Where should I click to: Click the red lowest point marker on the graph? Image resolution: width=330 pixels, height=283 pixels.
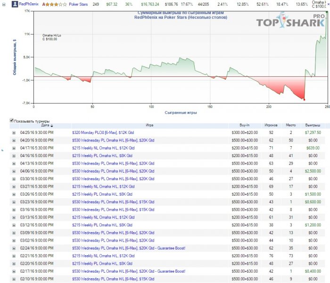[304, 100]
